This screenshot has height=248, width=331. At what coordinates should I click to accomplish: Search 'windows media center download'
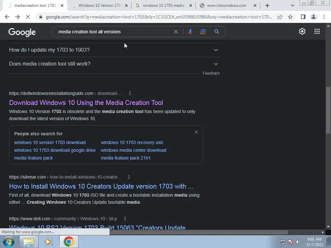click(133, 150)
